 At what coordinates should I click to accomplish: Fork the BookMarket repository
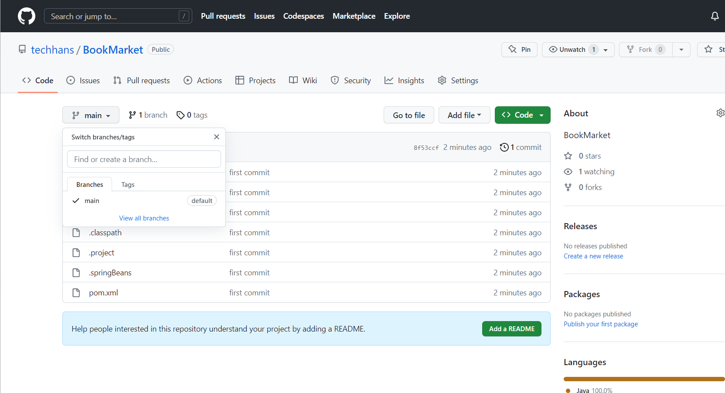[x=646, y=50]
